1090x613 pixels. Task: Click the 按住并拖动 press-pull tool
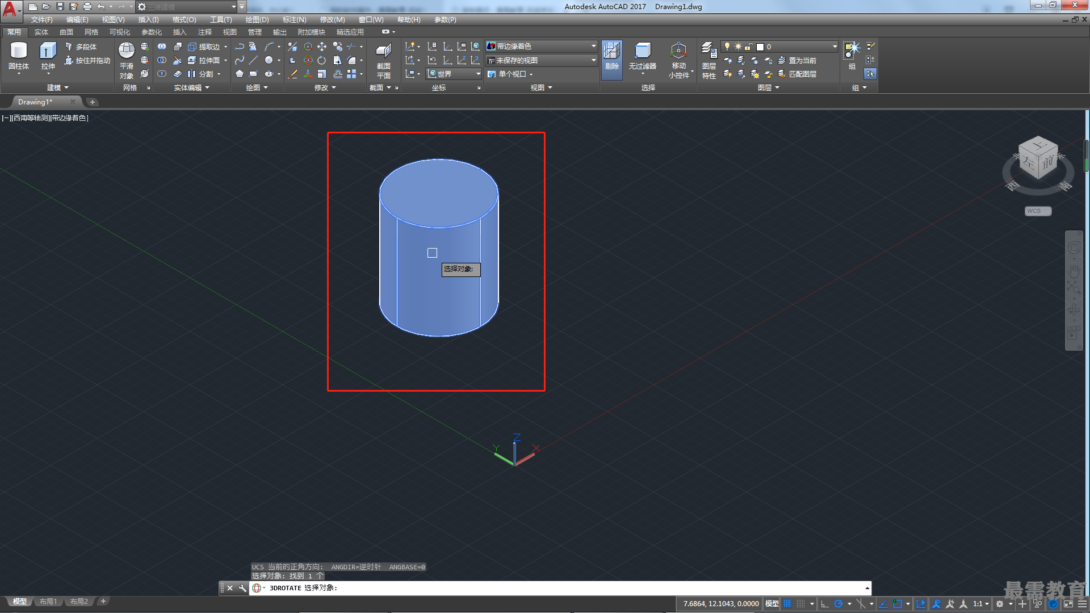[87, 60]
